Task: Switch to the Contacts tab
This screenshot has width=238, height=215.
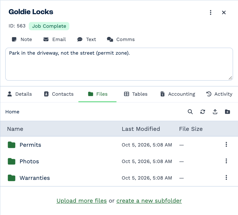Action: [59, 94]
